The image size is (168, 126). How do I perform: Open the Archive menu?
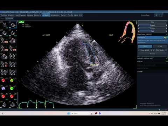4,15
